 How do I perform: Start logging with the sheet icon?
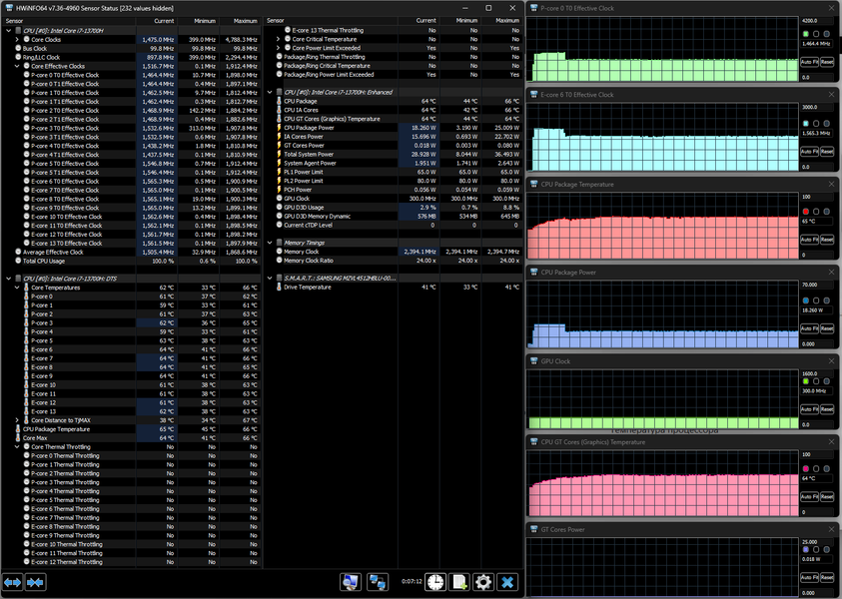click(459, 581)
